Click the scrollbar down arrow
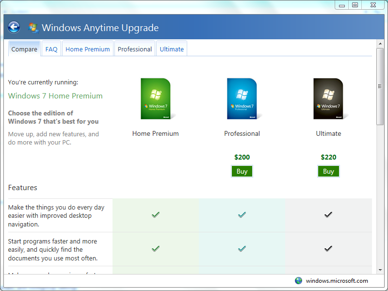The image size is (388, 291). (380, 270)
